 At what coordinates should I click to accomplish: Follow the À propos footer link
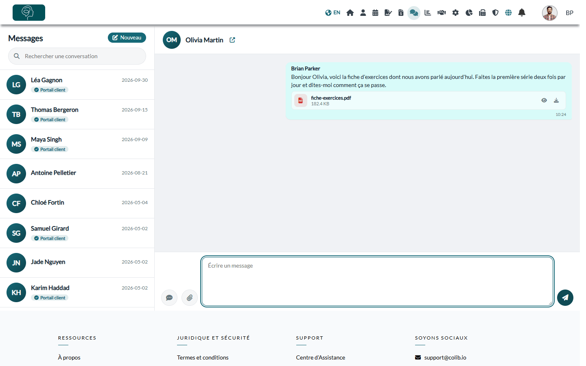tap(69, 357)
